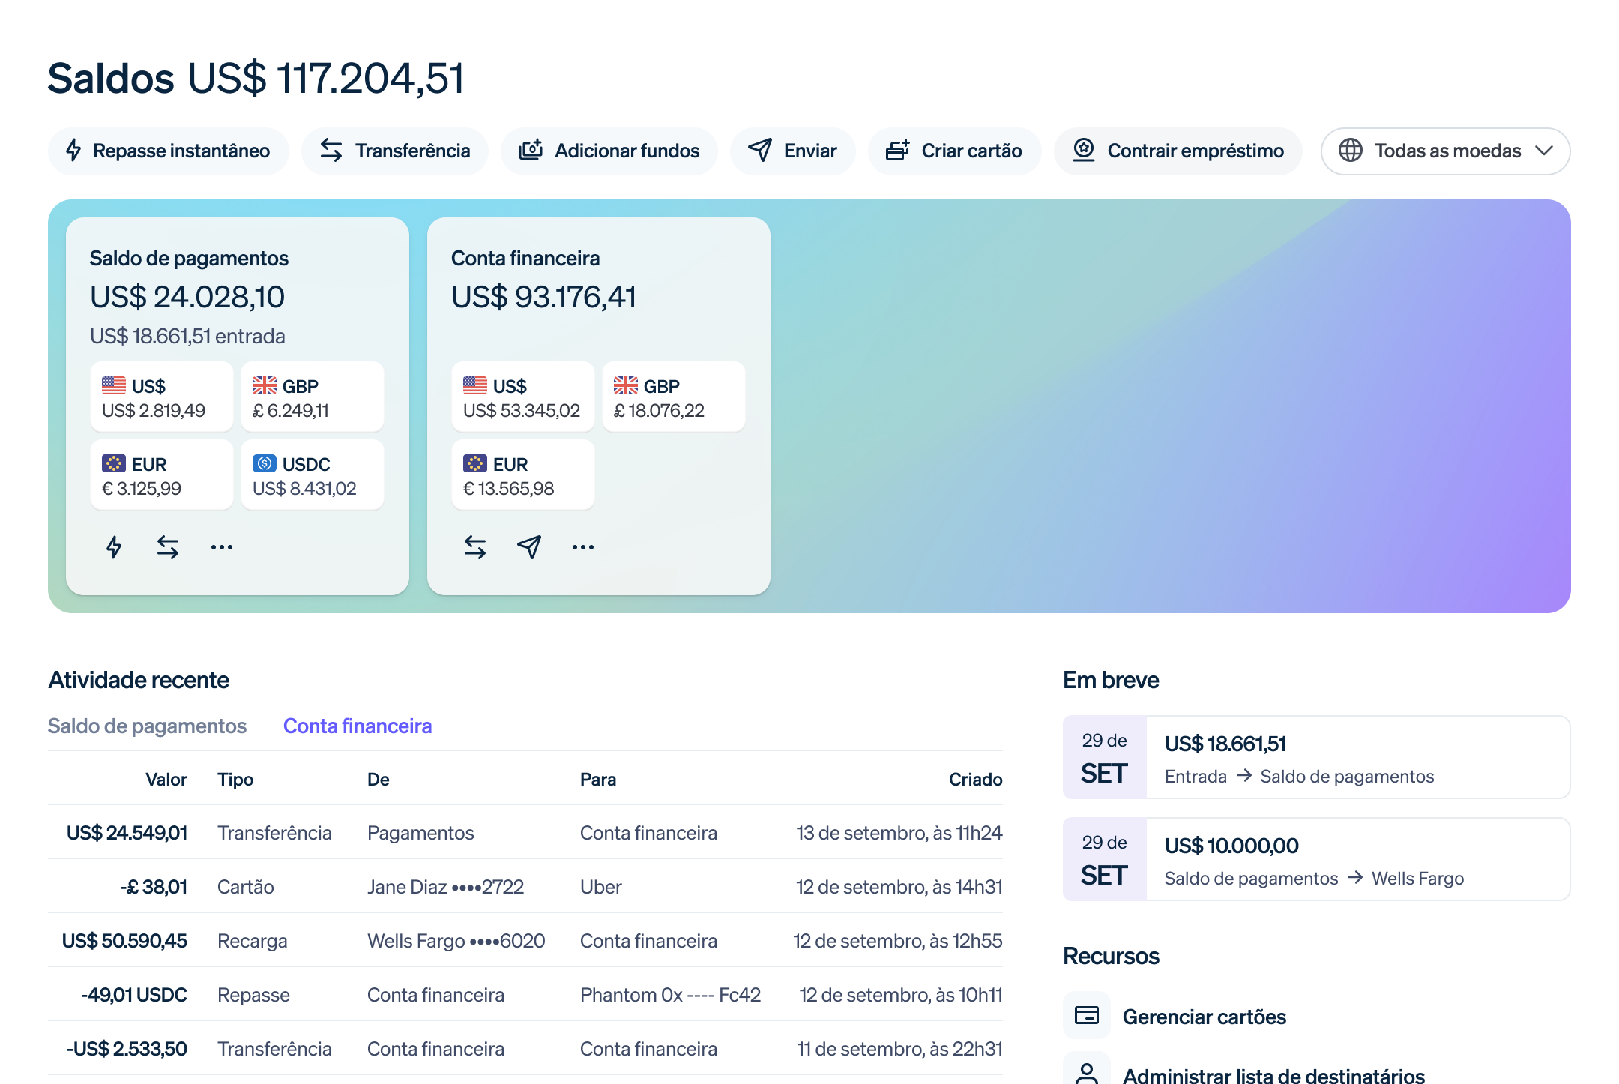Image resolution: width=1619 pixels, height=1084 pixels.
Task: Open Contrair empréstimo
Action: point(1178,151)
